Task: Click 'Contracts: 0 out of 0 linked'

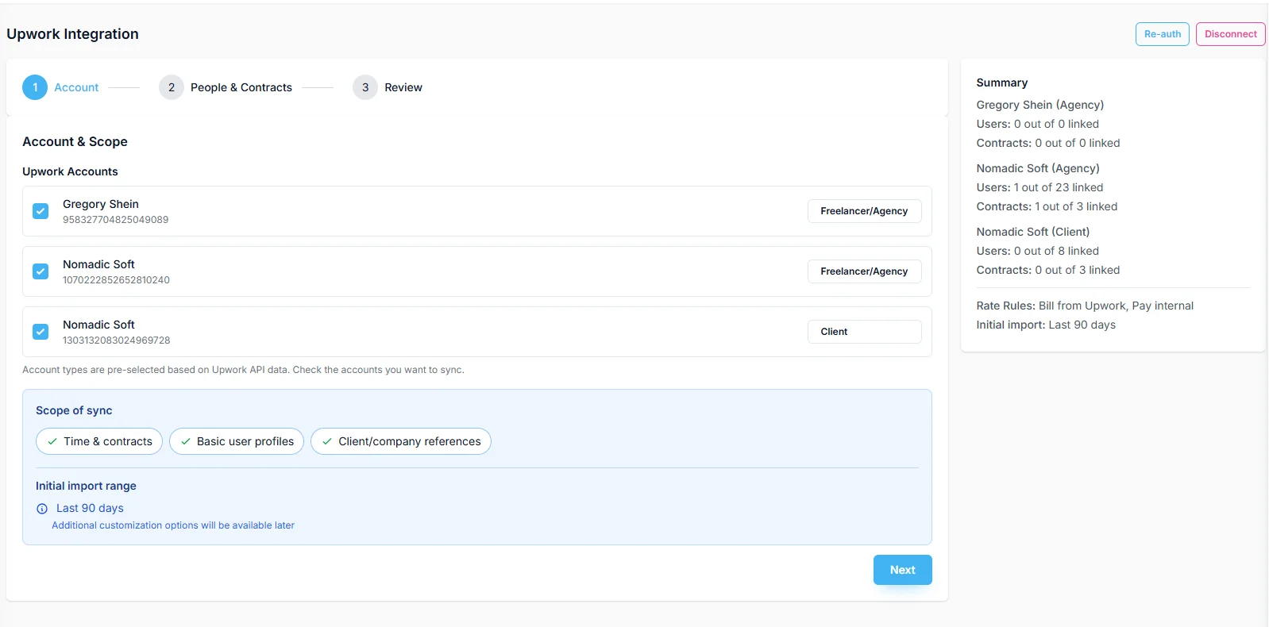Action: [x=1048, y=143]
